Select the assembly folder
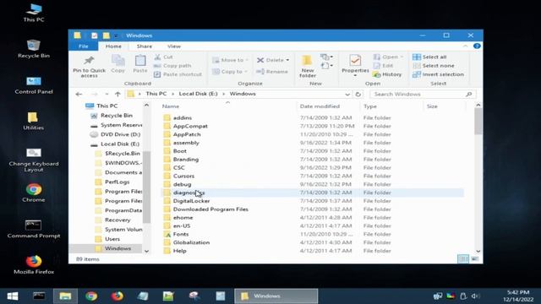541x304 pixels. click(186, 143)
